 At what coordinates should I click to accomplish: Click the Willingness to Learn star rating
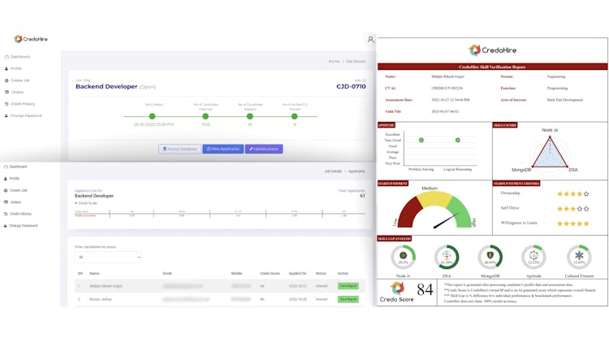coord(573,224)
